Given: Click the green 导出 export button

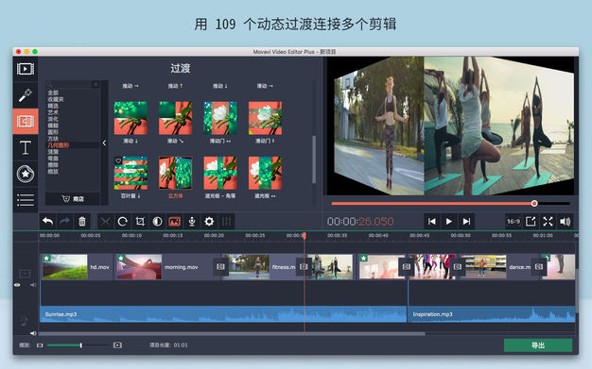Looking at the screenshot, I should click(538, 345).
